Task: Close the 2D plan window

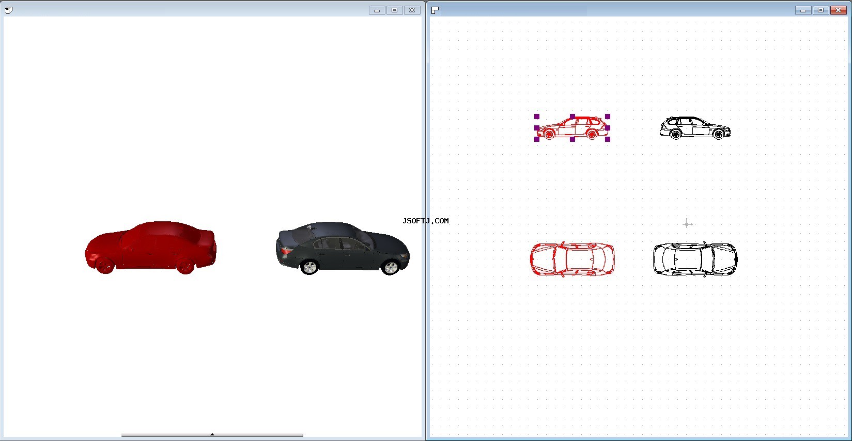Action: [838, 10]
